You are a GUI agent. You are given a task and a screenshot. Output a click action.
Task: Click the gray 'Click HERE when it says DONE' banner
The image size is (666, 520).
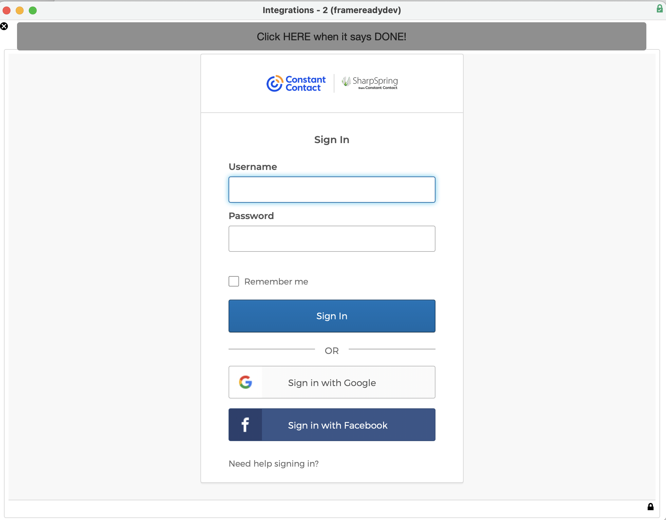pyautogui.click(x=331, y=36)
